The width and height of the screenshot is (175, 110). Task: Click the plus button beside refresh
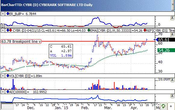coord(171,106)
